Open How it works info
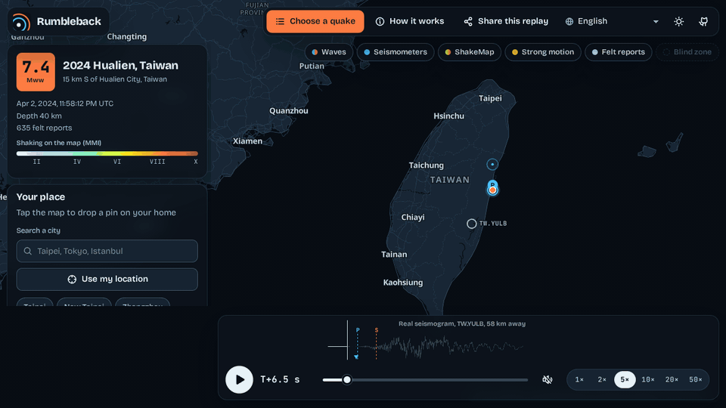 click(x=410, y=21)
